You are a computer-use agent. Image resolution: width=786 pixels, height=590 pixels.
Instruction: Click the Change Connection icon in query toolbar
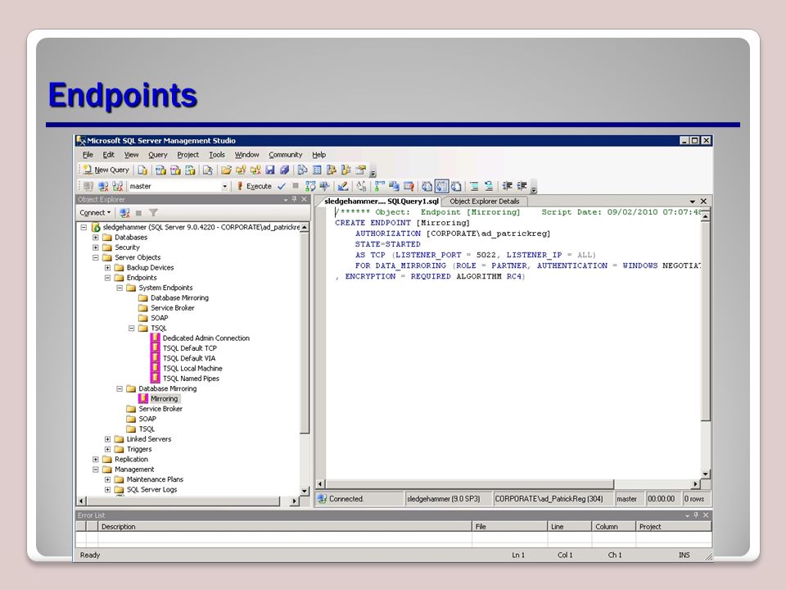point(118,186)
